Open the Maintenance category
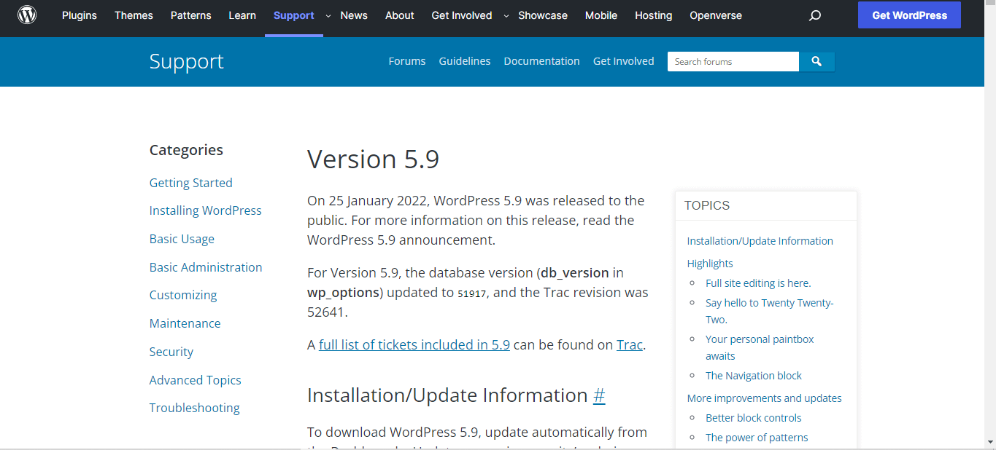Screen dimensions: 996x450 [185, 323]
